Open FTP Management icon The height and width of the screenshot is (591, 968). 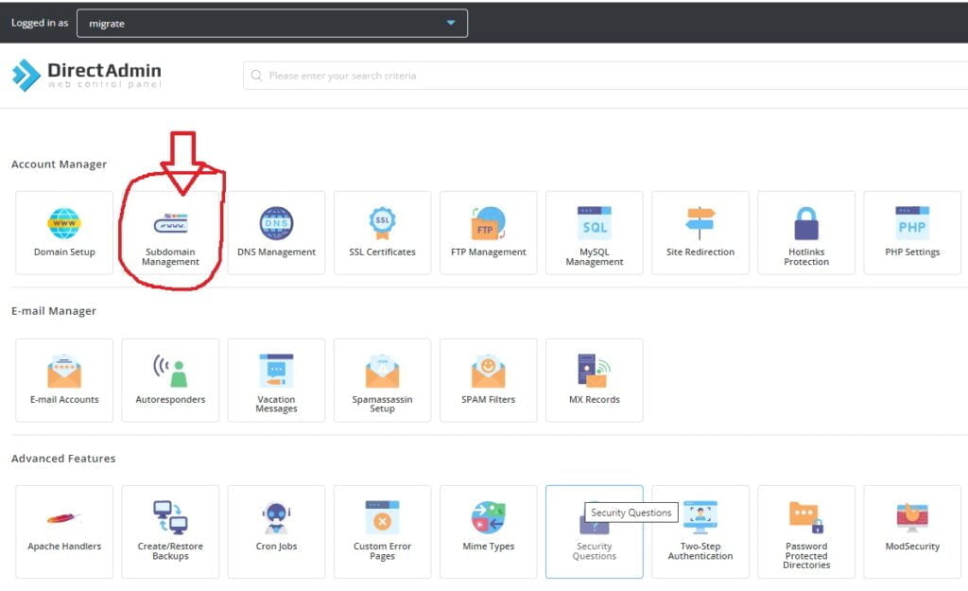pyautogui.click(x=489, y=223)
